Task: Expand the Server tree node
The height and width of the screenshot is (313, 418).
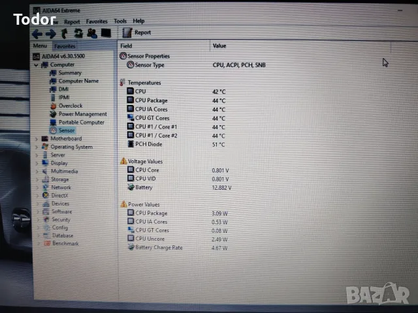Action: pyautogui.click(x=37, y=155)
